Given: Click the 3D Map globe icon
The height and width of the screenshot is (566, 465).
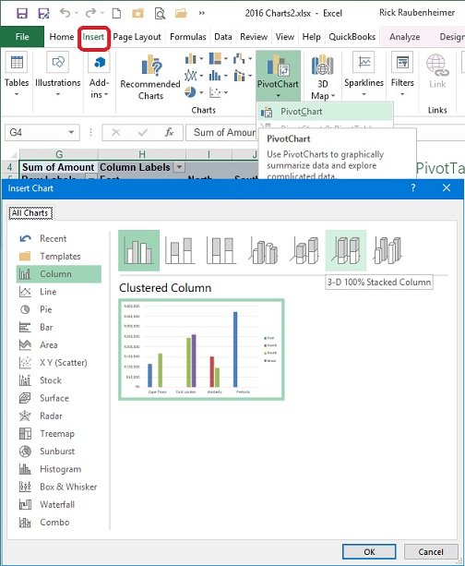Looking at the screenshot, I should coord(322,66).
